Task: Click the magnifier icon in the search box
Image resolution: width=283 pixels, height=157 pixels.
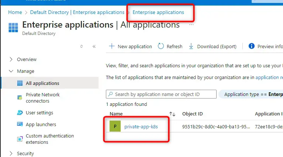Action: click(x=110, y=94)
